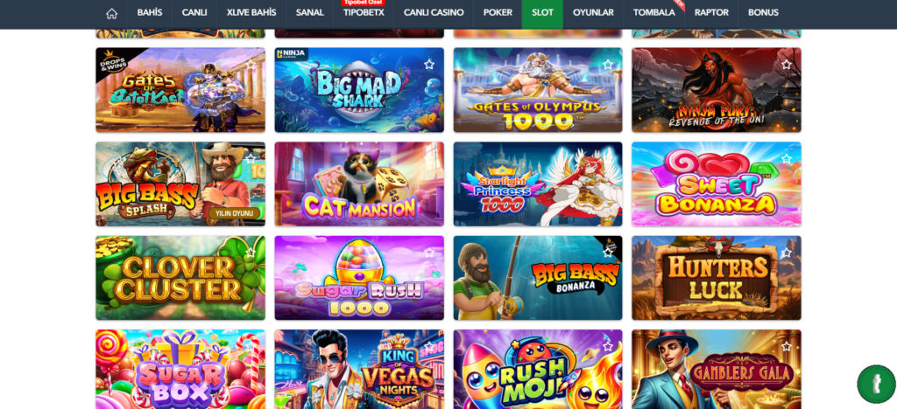
Task: Play the Big Bass Bonanza slot
Action: [x=538, y=278]
